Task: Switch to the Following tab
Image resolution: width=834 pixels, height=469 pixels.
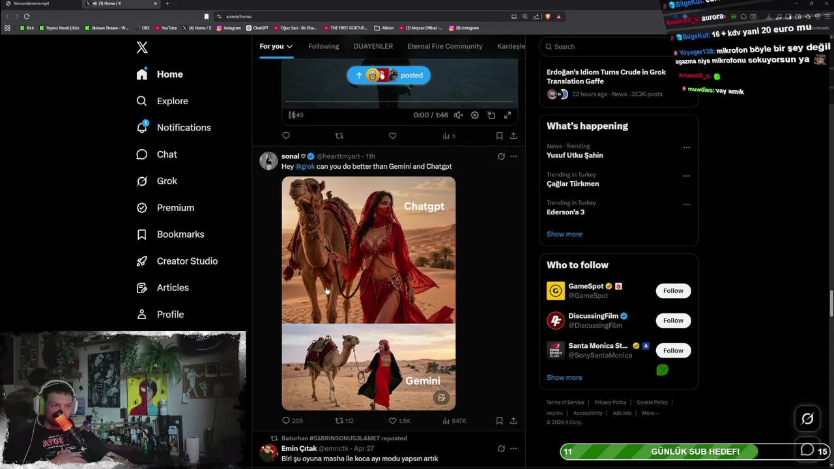Action: [324, 46]
